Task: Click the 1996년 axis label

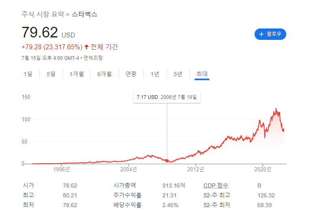Action: 61,169
